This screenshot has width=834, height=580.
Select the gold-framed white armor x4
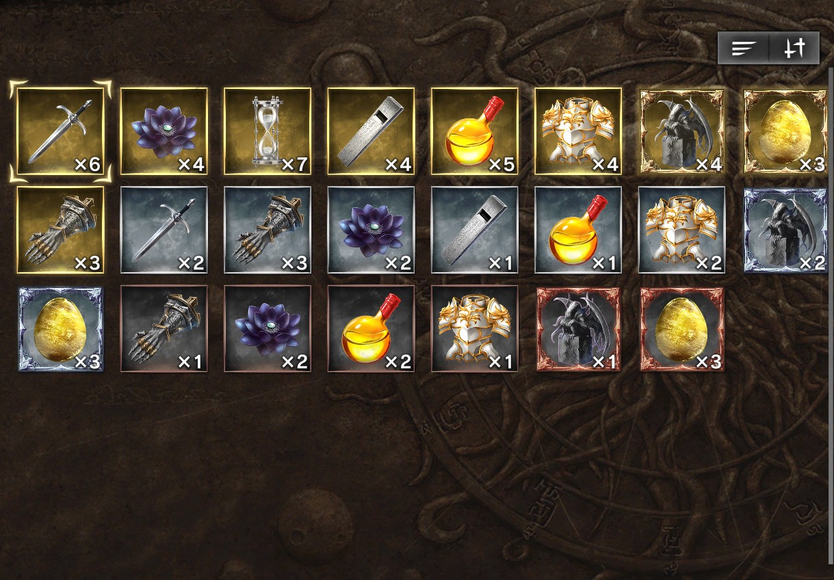point(578,131)
